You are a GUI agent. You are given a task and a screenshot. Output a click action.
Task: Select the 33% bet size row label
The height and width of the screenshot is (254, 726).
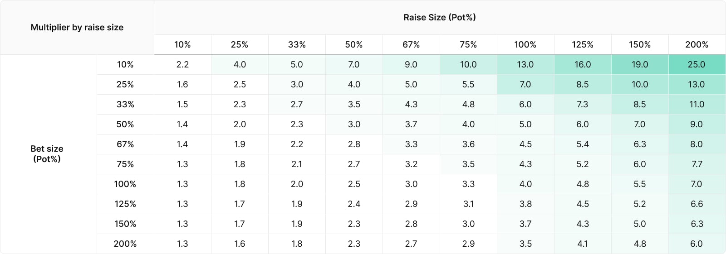(x=125, y=104)
